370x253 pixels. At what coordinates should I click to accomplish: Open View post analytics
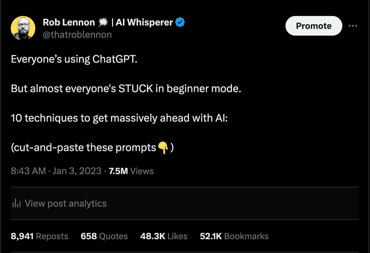(65, 203)
